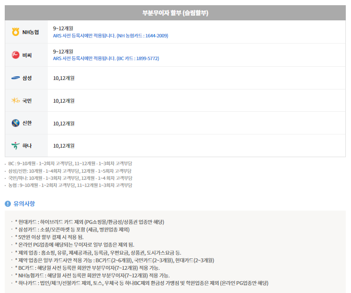Click 10,12개월 in the 하나 row
This screenshot has height=293, width=351.
tap(64, 146)
